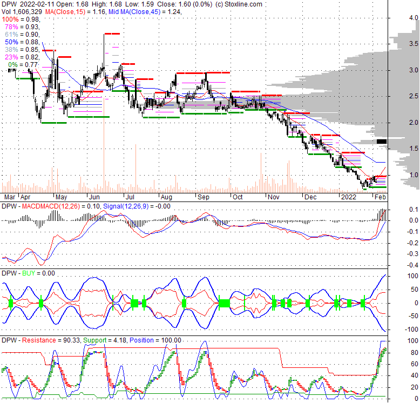Click the 3.0 price axis label
The height and width of the screenshot is (403, 420).
[414, 70]
